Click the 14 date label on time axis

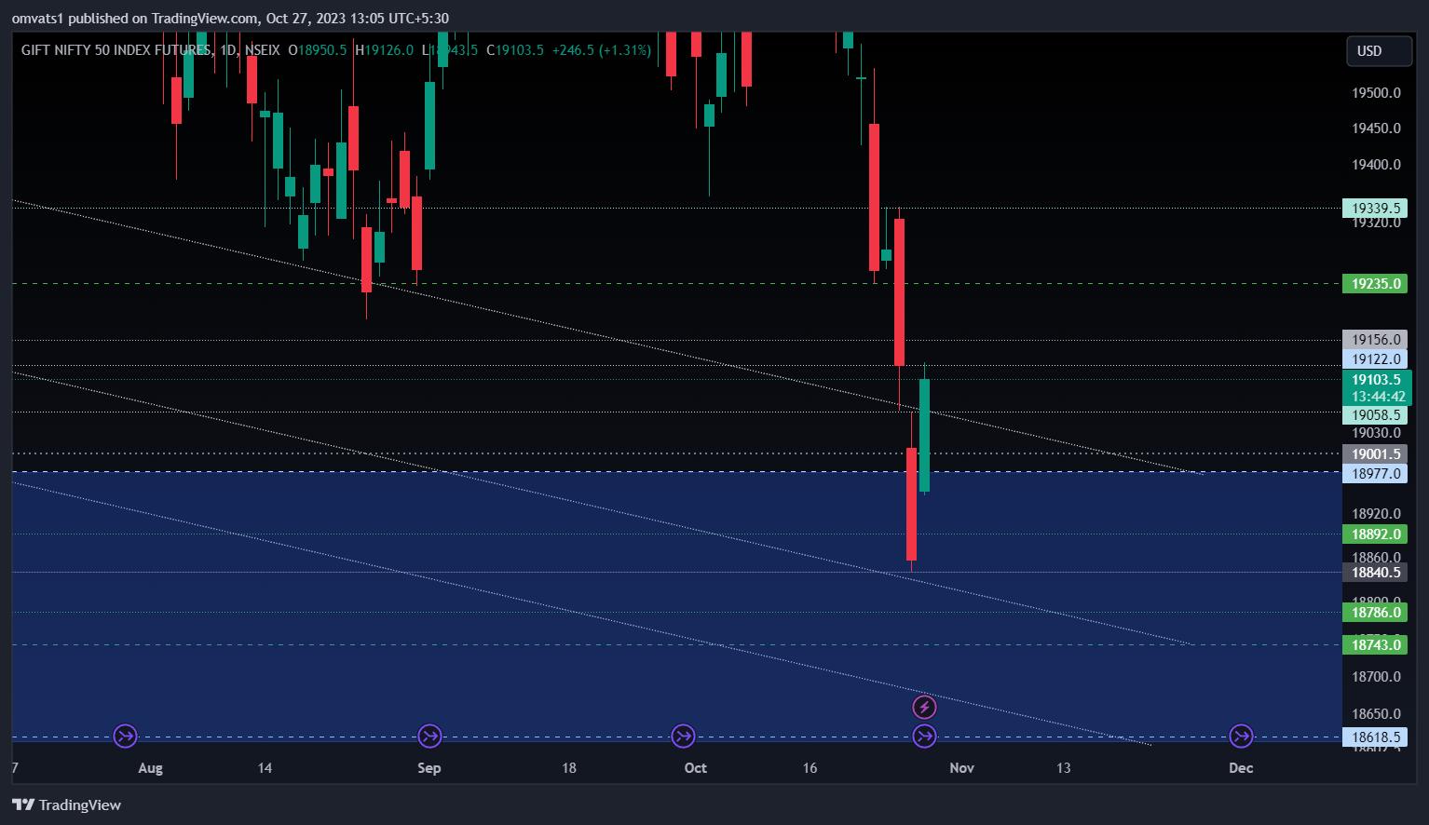[x=265, y=768]
